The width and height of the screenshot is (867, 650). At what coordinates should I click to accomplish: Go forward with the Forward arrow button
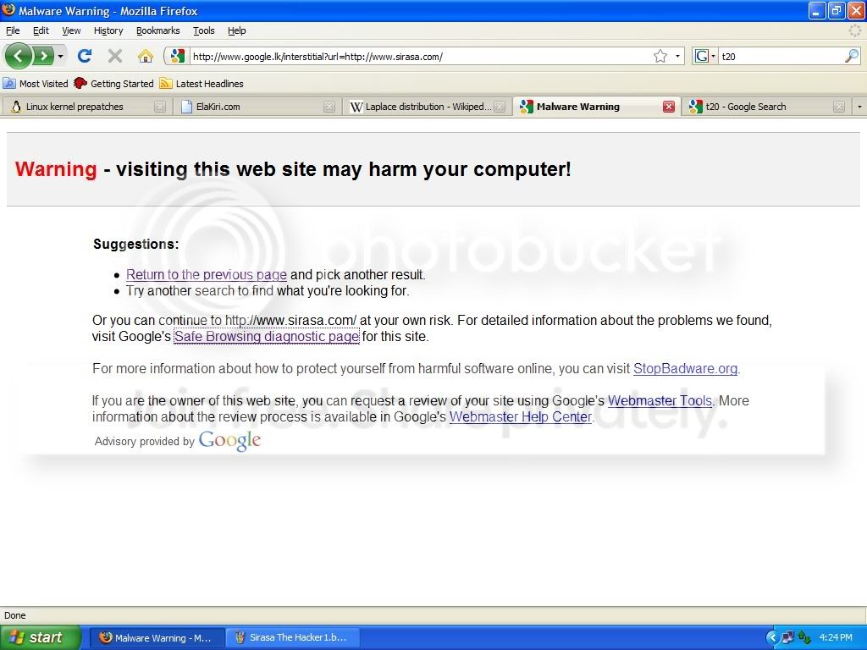pyautogui.click(x=43, y=56)
